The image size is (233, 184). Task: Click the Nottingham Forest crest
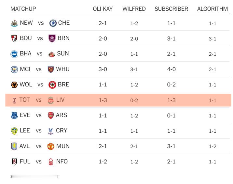(50, 161)
